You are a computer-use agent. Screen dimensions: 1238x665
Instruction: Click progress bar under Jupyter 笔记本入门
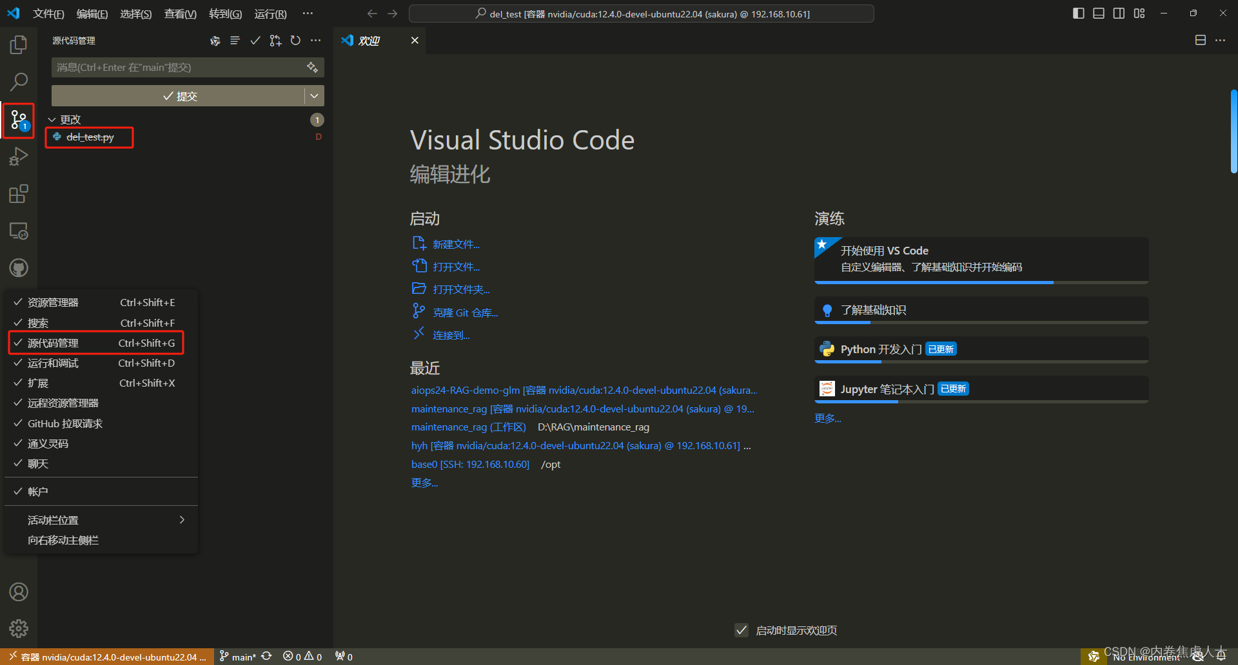981,401
